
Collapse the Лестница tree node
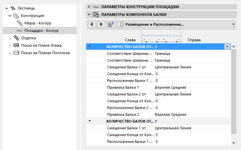6,8
